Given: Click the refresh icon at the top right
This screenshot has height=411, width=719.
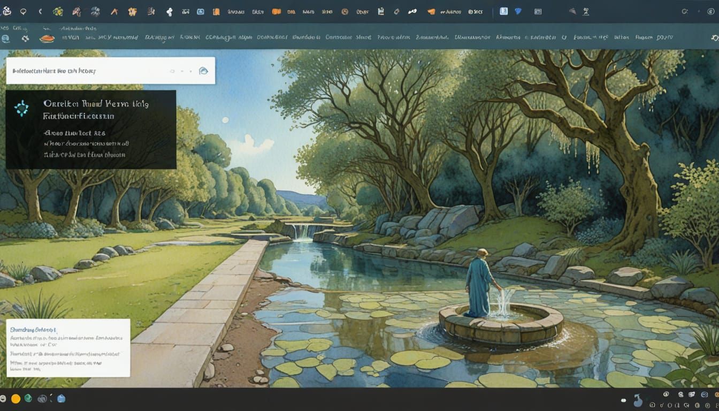Looking at the screenshot, I should click(x=685, y=10).
